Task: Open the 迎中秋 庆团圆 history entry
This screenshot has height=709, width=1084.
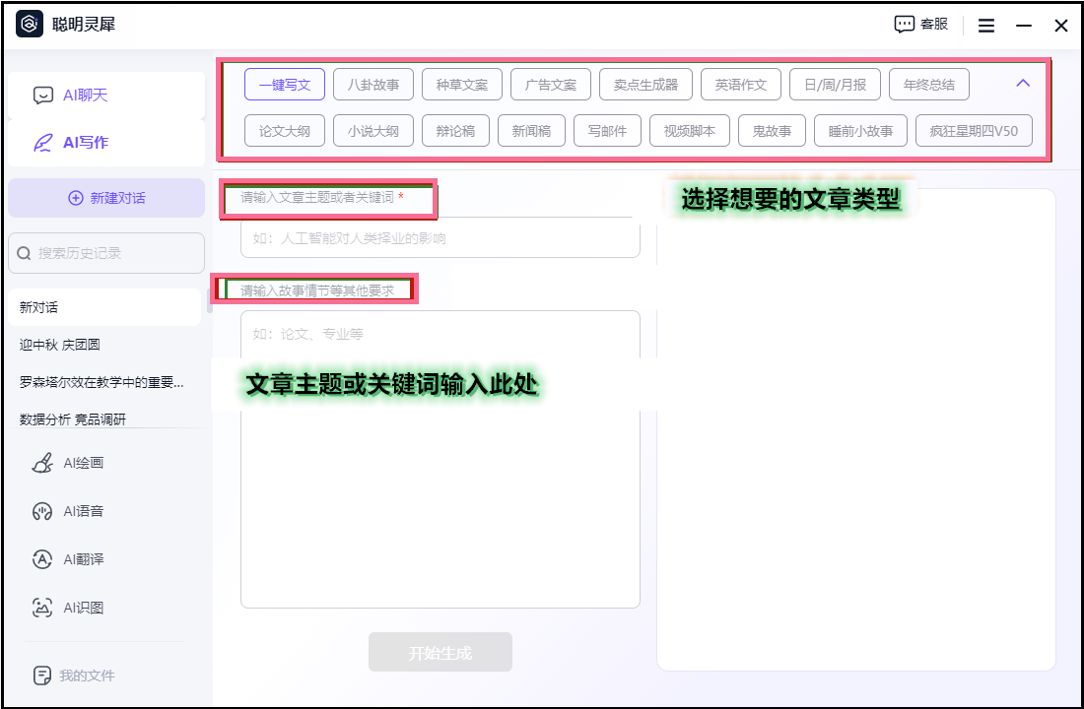Action: (60, 345)
